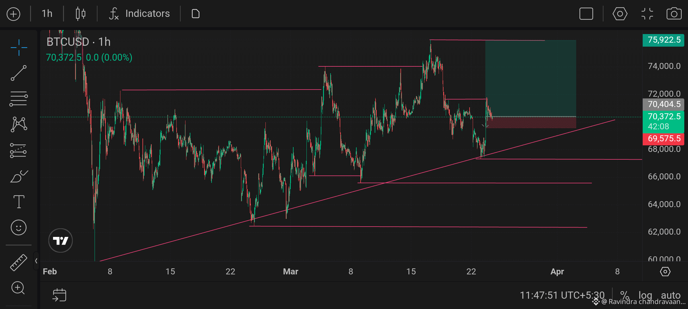Viewport: 688px width, 309px height.
Task: Open time axis settings gear icon
Action: coord(665,272)
